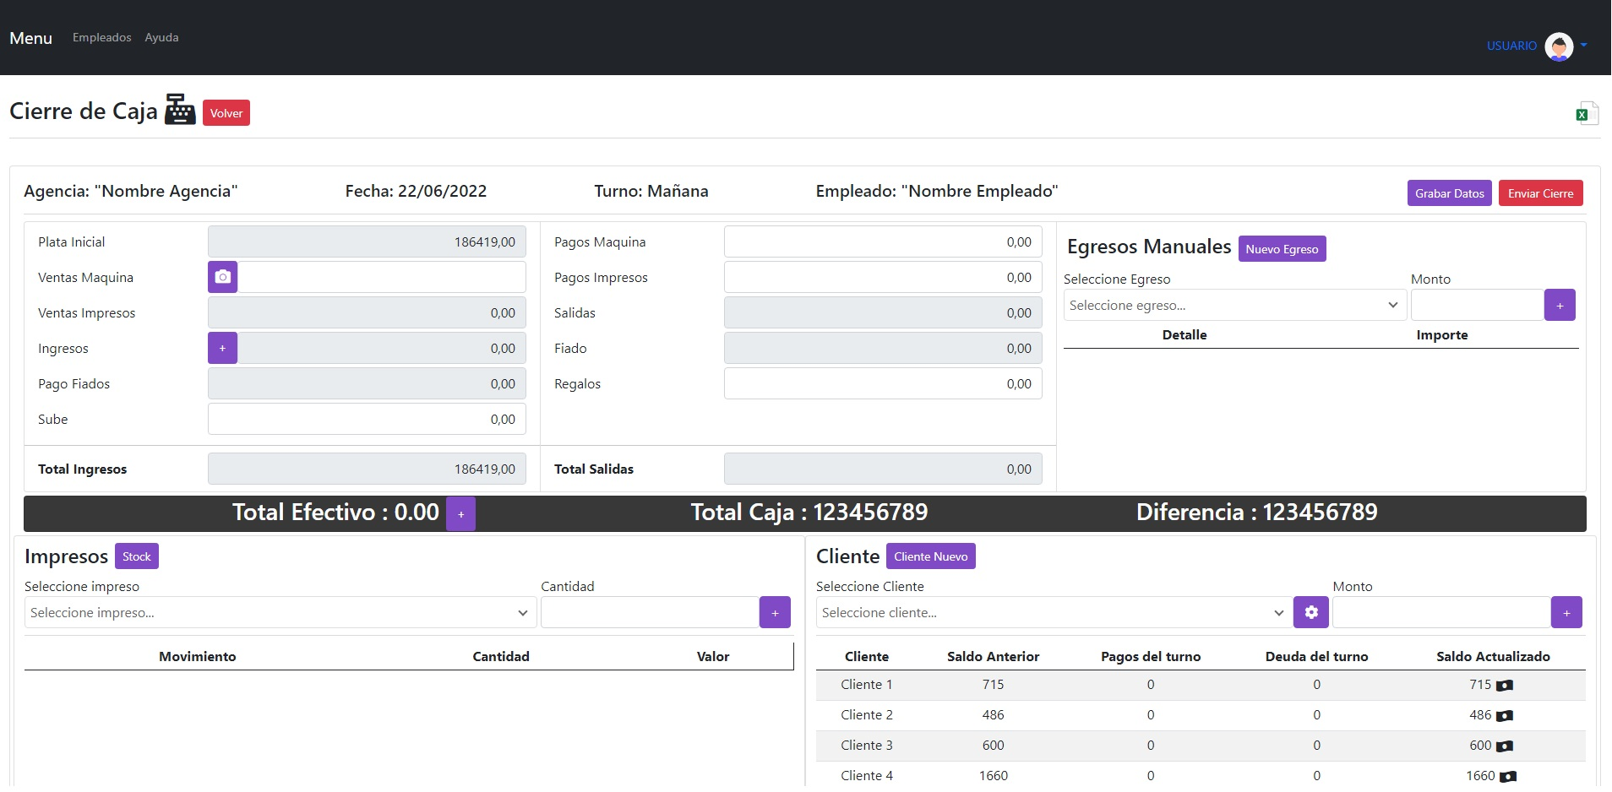Open the Ayuda menu item
The image size is (1612, 792).
[161, 37]
